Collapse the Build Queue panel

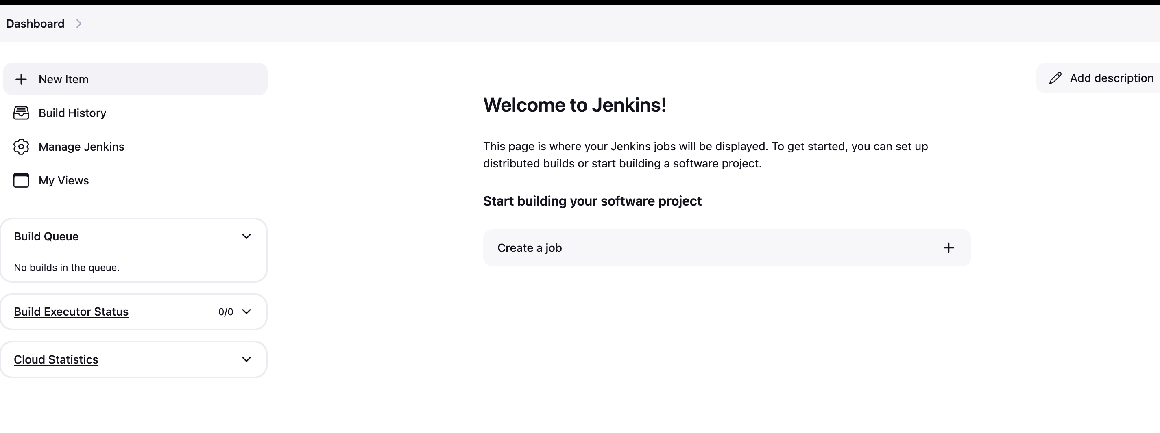(246, 236)
